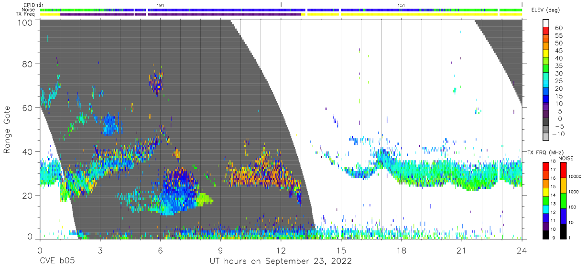Click the TX FRQ (MHz) legend title
The image size is (587, 271).
(544, 152)
